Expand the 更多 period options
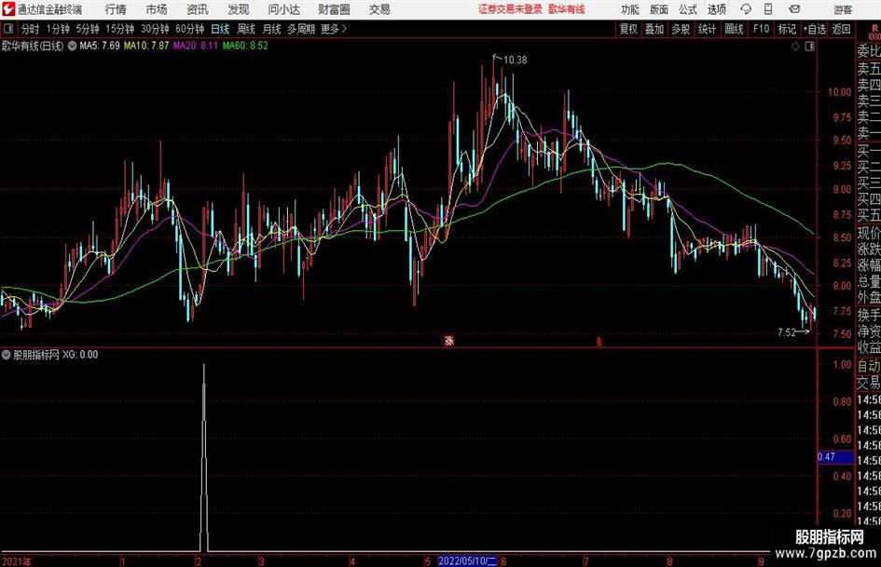This screenshot has height=567, width=881. pyautogui.click(x=334, y=29)
